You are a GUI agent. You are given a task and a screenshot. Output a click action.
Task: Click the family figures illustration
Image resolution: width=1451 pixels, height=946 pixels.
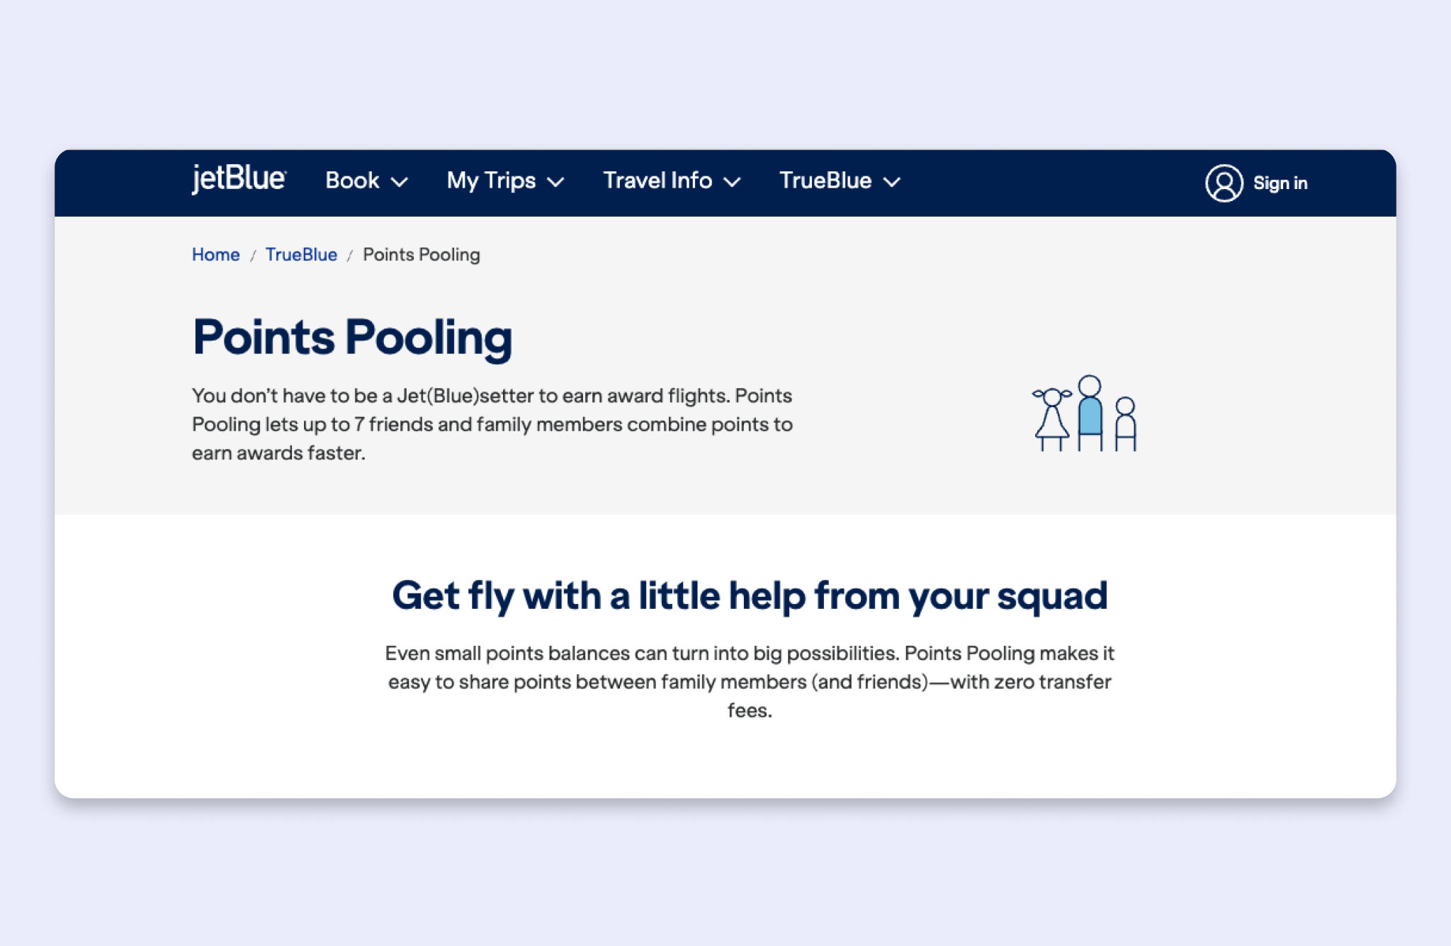click(x=1085, y=414)
